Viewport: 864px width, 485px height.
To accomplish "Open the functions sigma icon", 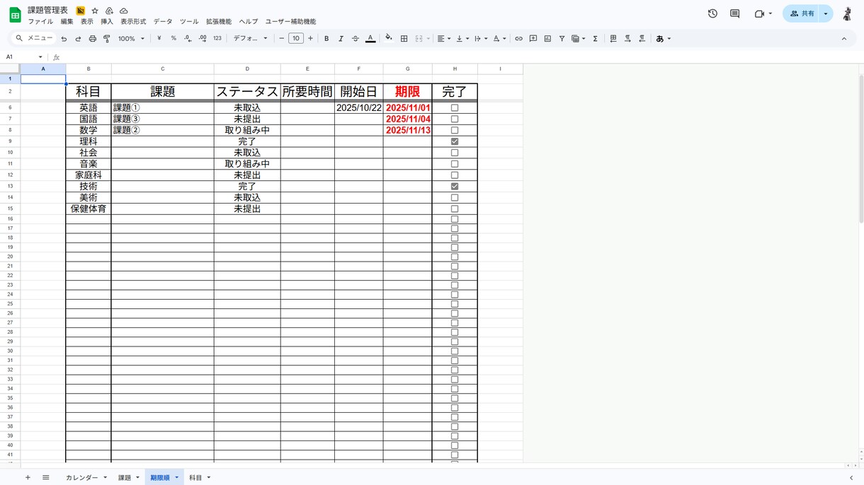I will tap(595, 39).
